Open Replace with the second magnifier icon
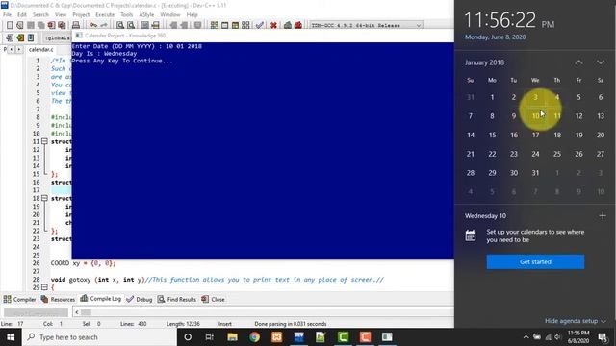 131,25
